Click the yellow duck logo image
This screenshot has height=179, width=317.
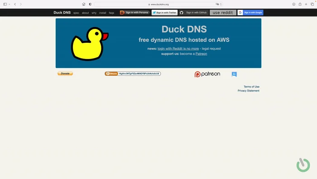[x=90, y=44]
